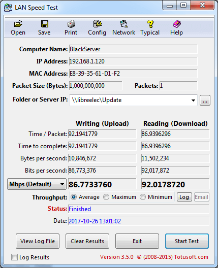This screenshot has width=218, height=268.
Task: Close the LAN Speed Test window
Action: pyautogui.click(x=202, y=6)
